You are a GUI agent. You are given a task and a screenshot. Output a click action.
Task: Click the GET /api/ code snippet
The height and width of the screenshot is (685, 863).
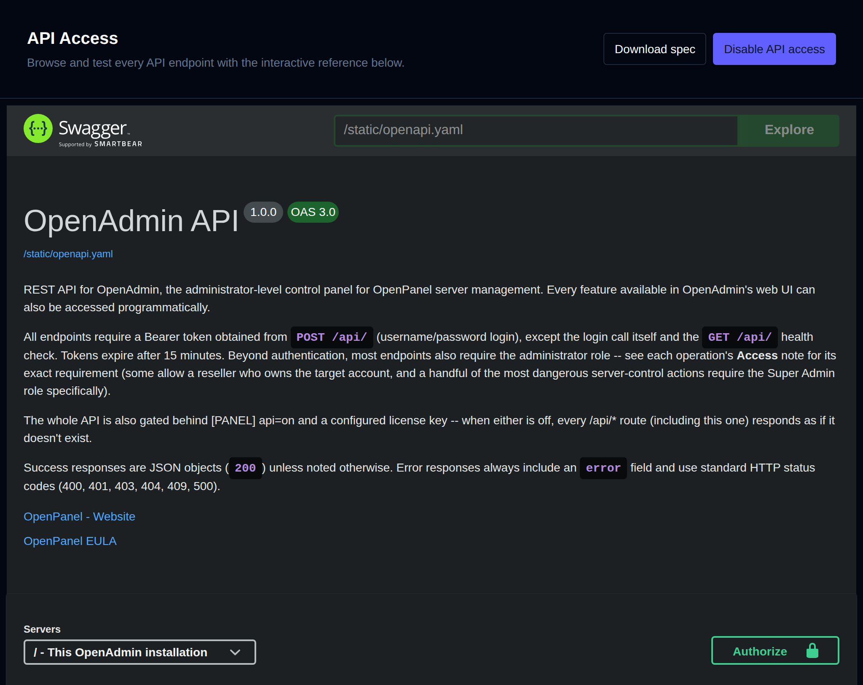(740, 337)
